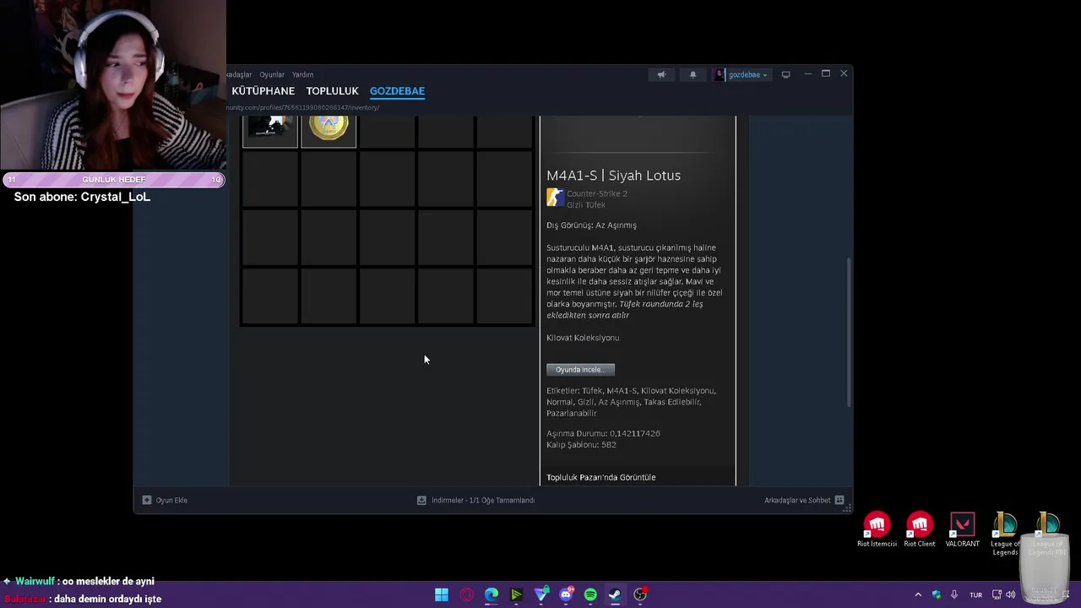Click the Gizli Tüfek rarity label
The image size is (1081, 608).
586,205
